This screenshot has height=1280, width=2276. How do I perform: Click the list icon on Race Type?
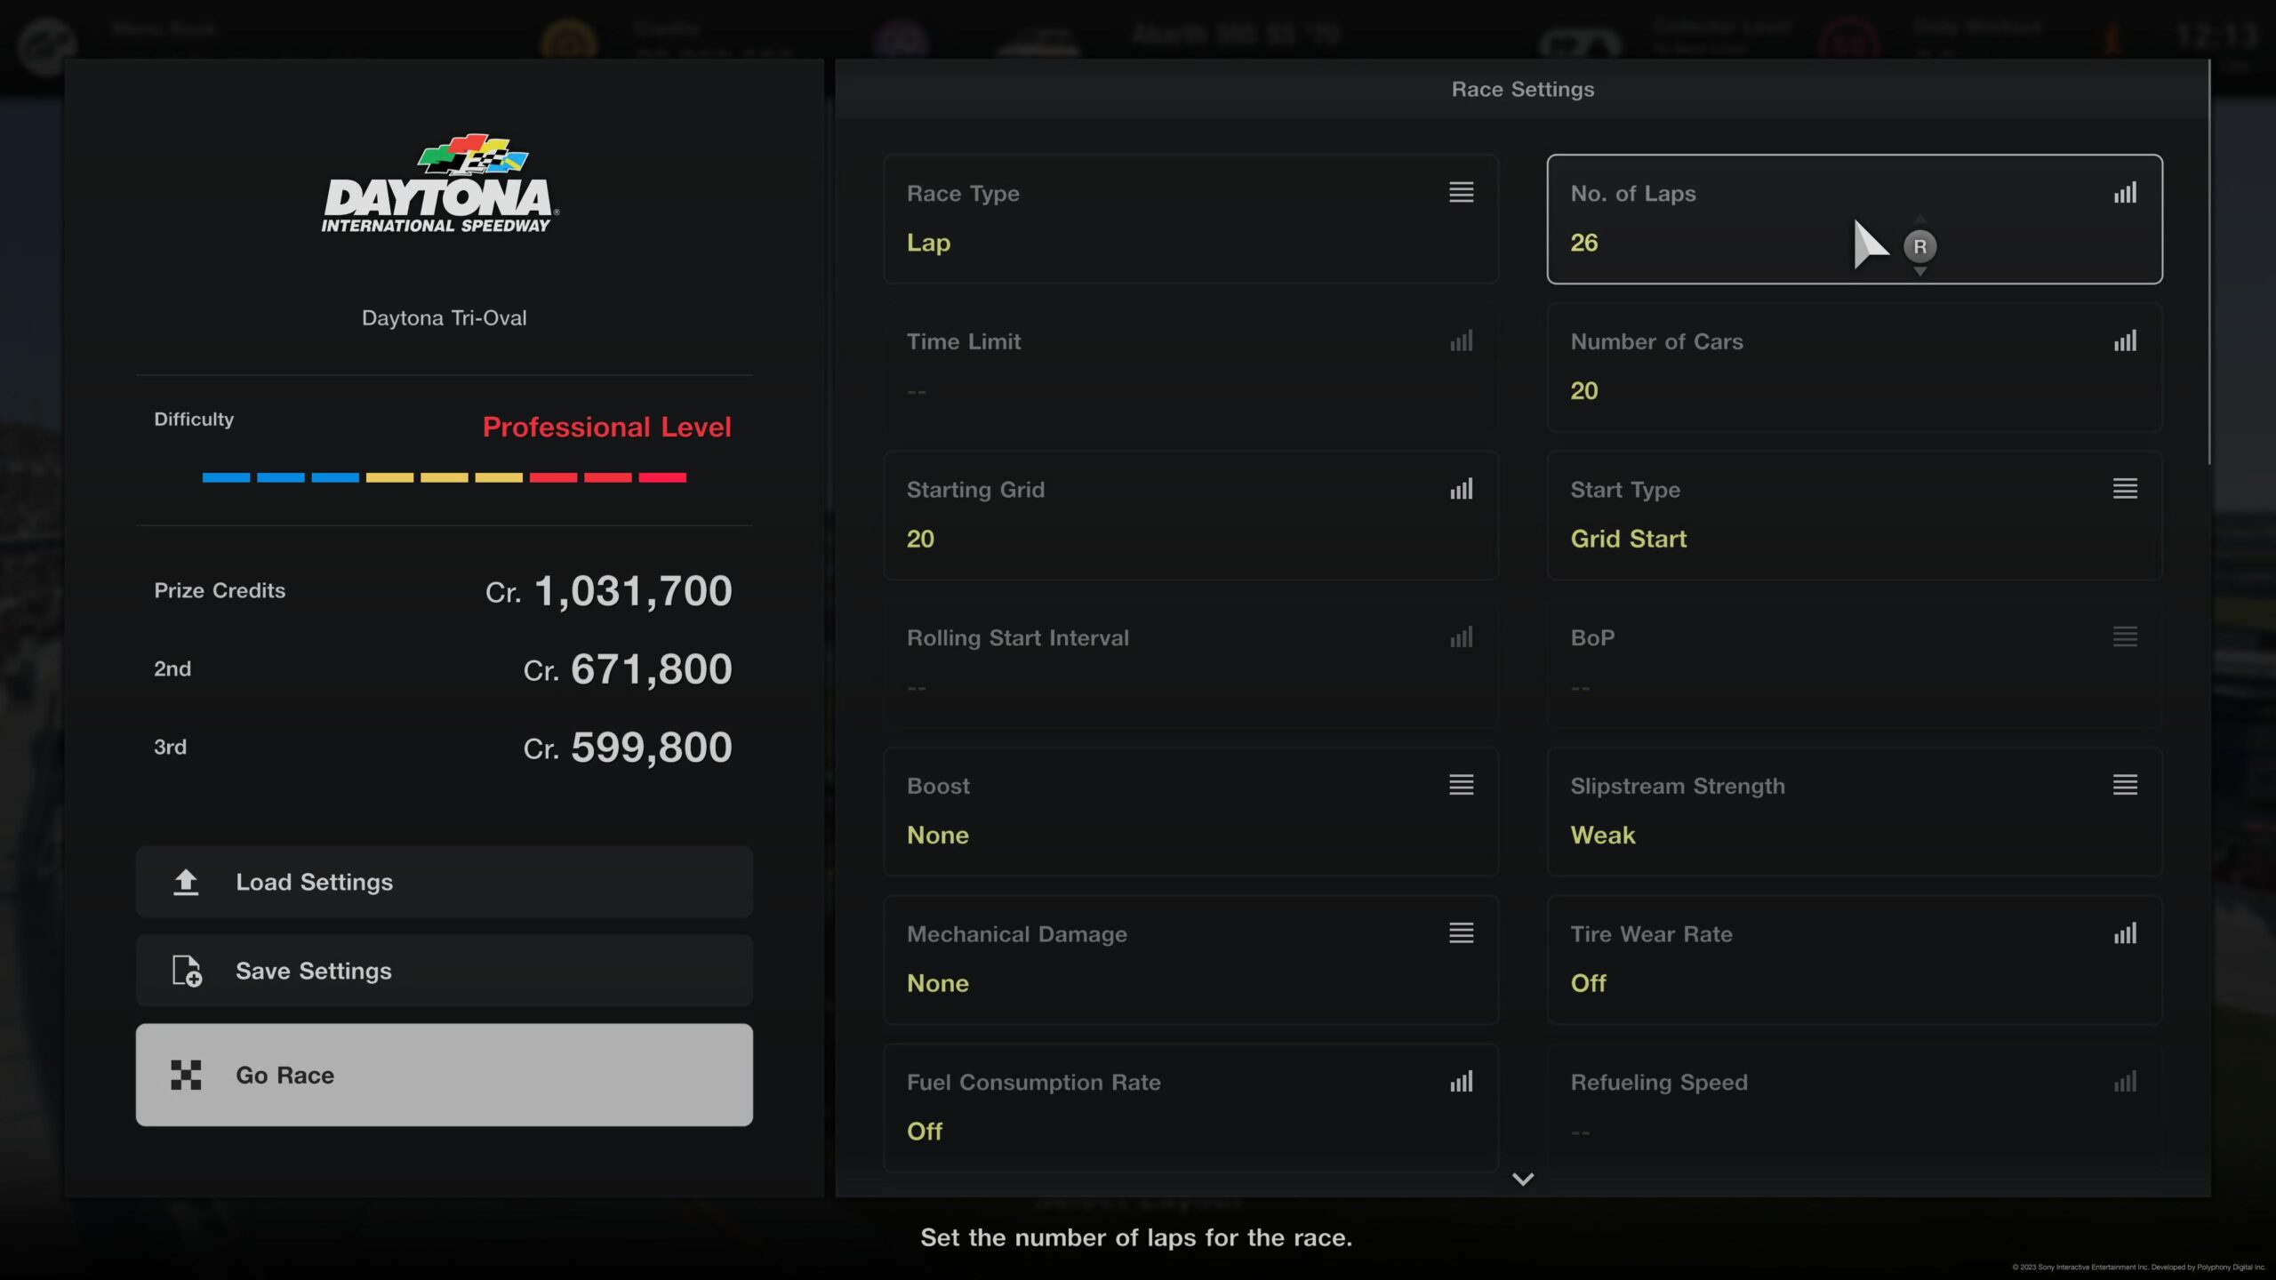pos(1461,192)
